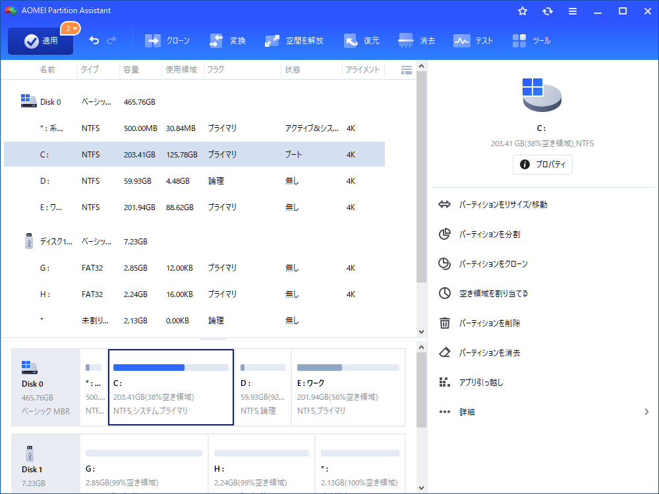Choose パーティションを消去 action
This screenshot has height=494, width=659.
pos(489,353)
